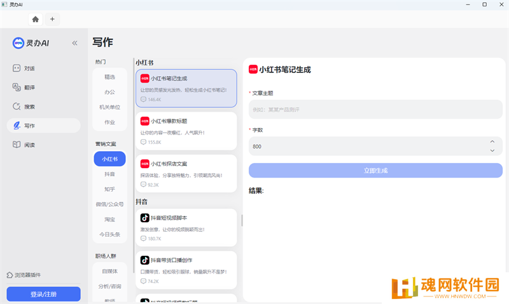The width and height of the screenshot is (509, 304).
Task: Select the 机关单位 category
Action: (x=109, y=107)
